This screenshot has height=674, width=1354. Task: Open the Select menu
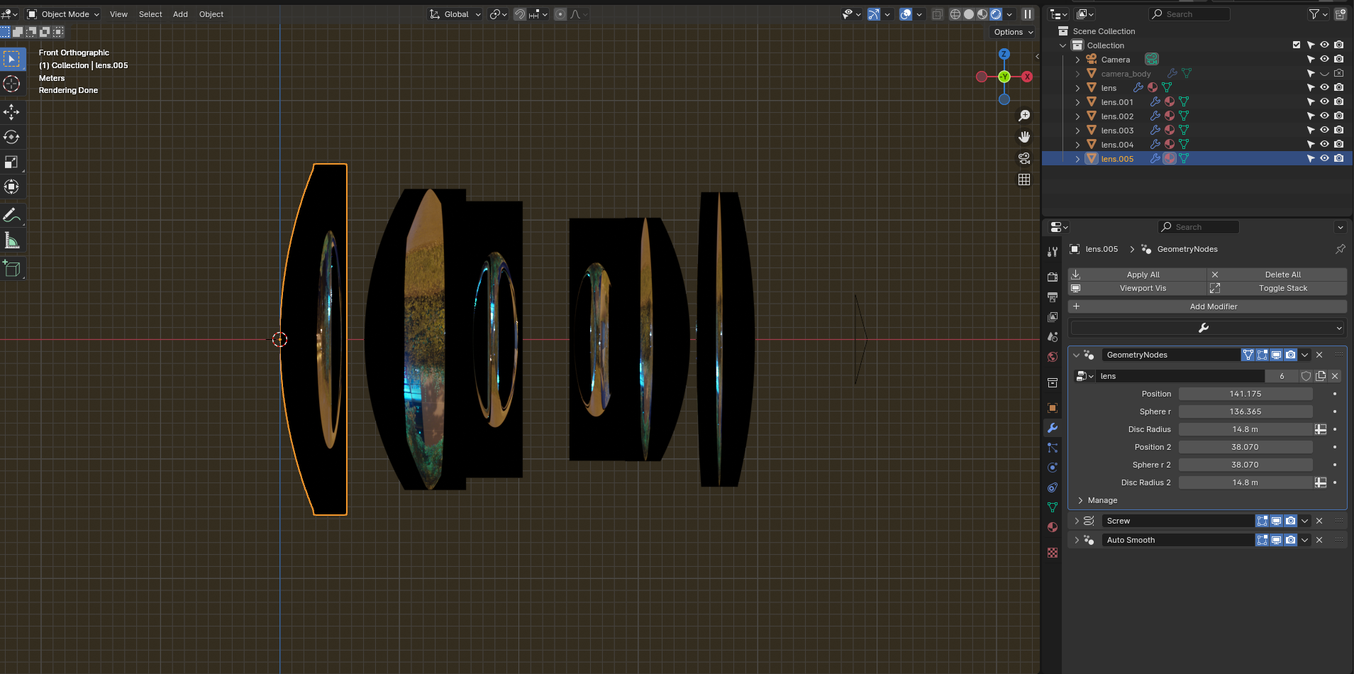(150, 14)
